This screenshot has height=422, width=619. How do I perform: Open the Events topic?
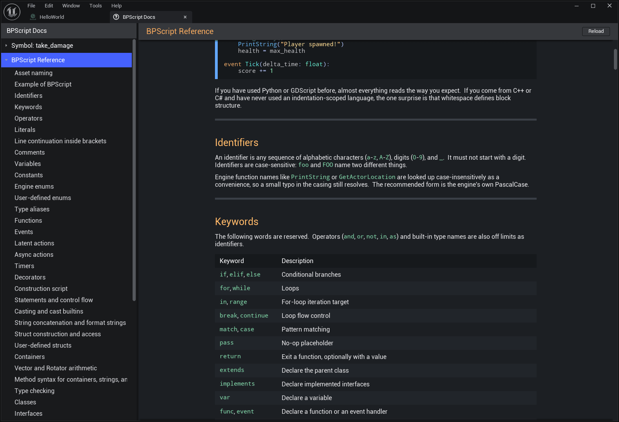point(24,232)
